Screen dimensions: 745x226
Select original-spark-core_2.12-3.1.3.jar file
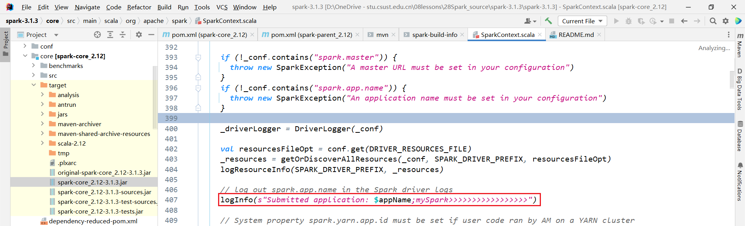click(104, 172)
